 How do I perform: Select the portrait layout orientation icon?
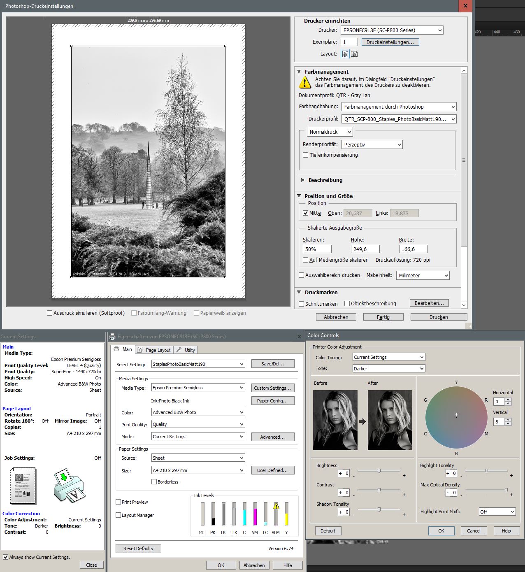345,54
